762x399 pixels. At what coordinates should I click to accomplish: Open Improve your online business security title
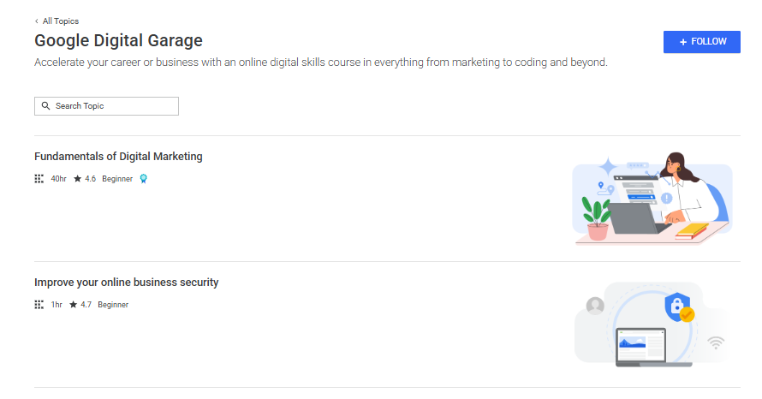127,283
